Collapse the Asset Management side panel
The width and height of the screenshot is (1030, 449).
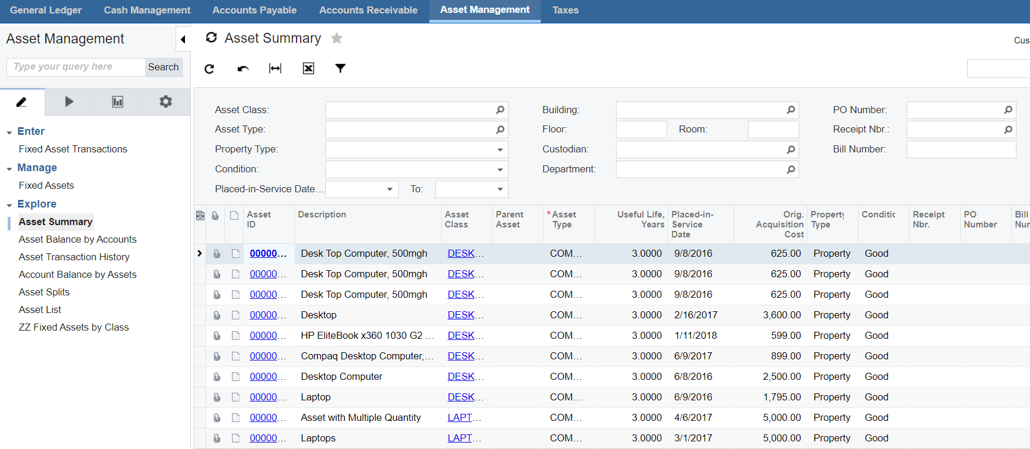[x=183, y=39]
